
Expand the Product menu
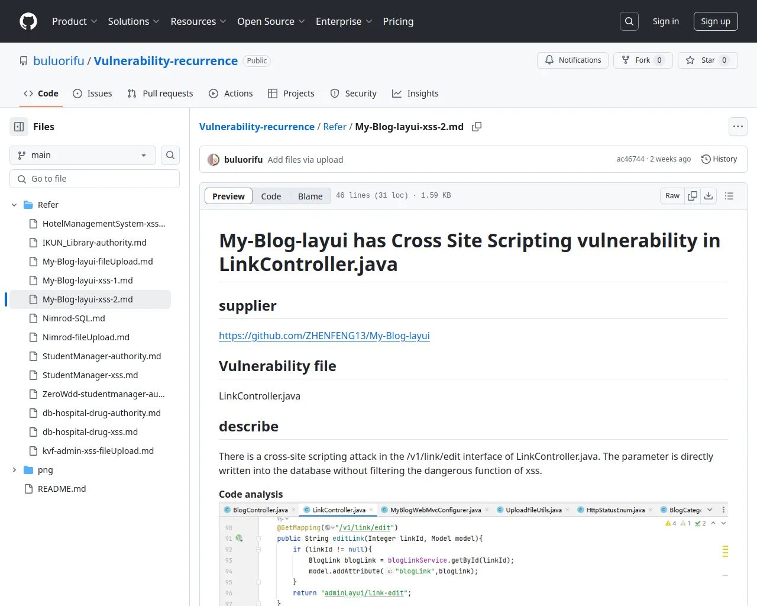[x=75, y=21]
